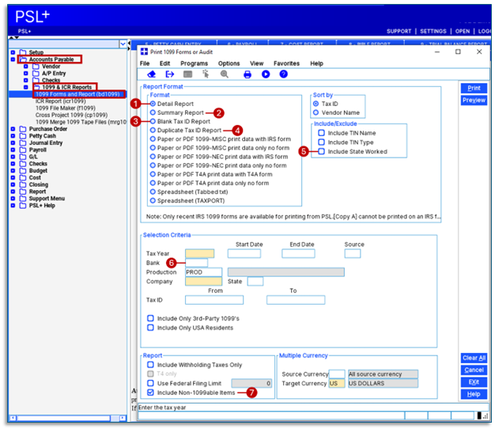Choose Spreadsheet (TAXPORT) format

153,200
